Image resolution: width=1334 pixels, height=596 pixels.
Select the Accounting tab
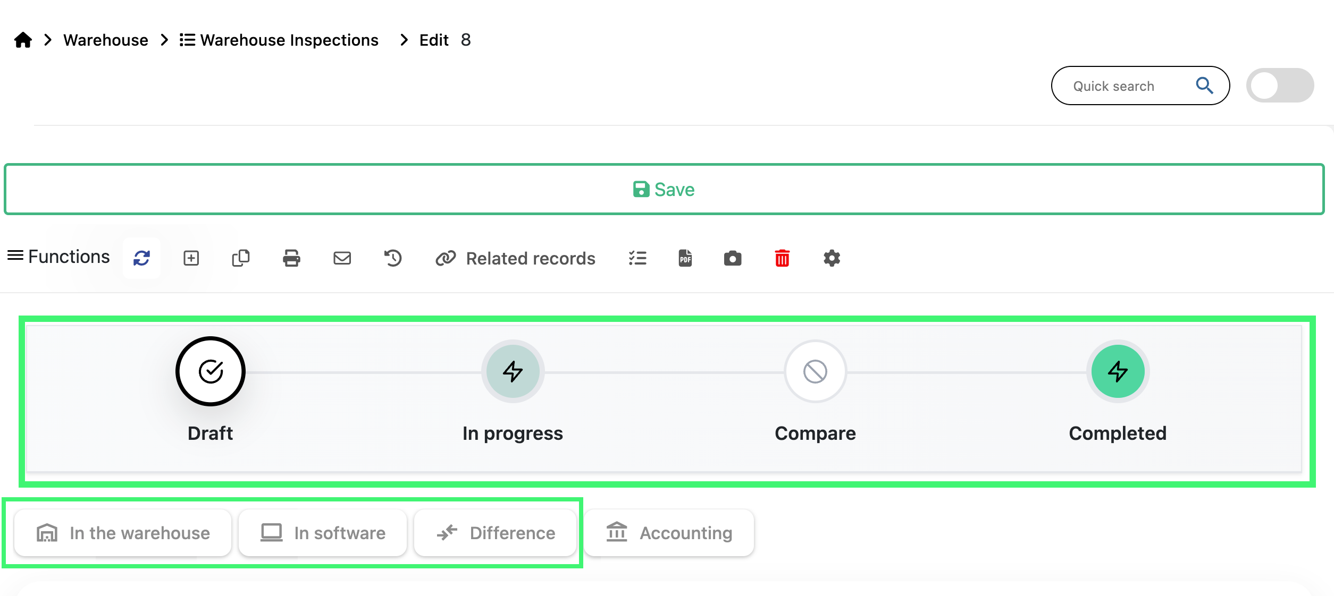pos(669,533)
